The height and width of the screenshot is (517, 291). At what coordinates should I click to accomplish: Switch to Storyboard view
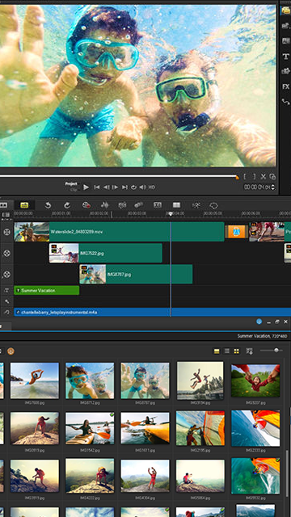[x=3, y=205]
